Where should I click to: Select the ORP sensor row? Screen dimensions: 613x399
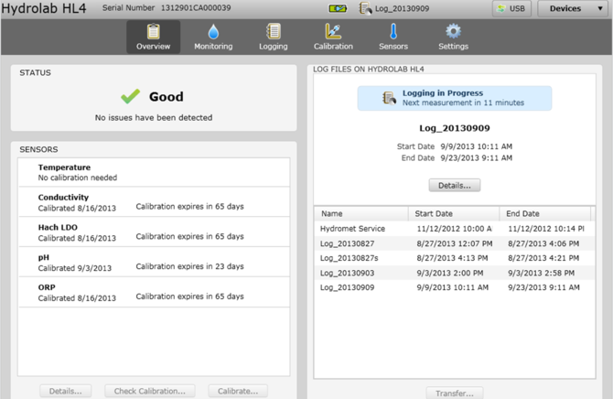pos(154,292)
